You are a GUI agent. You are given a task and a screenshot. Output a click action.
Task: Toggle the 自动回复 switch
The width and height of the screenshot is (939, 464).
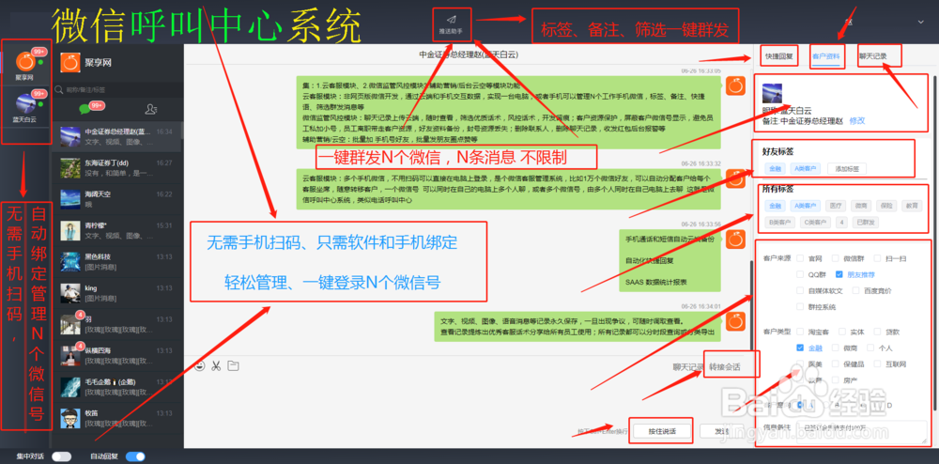(x=135, y=456)
